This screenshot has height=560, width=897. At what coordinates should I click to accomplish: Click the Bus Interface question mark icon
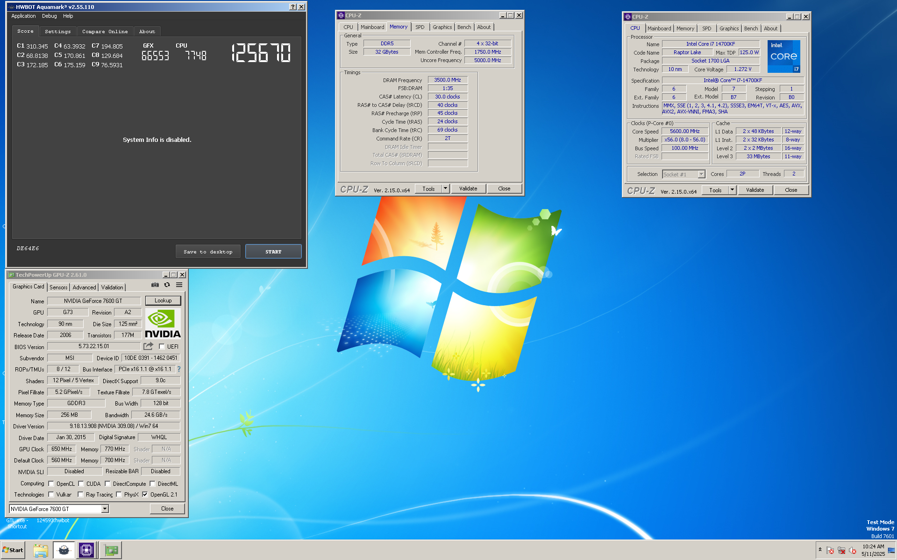click(x=178, y=369)
